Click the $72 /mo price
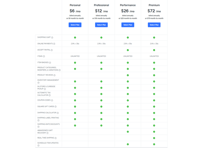The width and height of the screenshot is (210, 148). click(154, 11)
